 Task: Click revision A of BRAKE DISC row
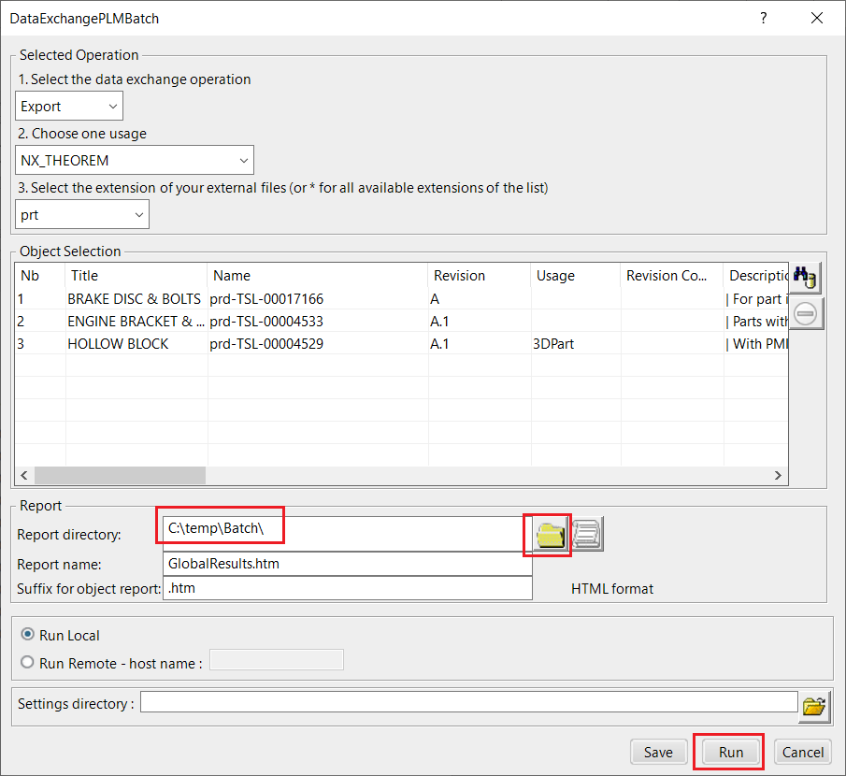coord(435,299)
